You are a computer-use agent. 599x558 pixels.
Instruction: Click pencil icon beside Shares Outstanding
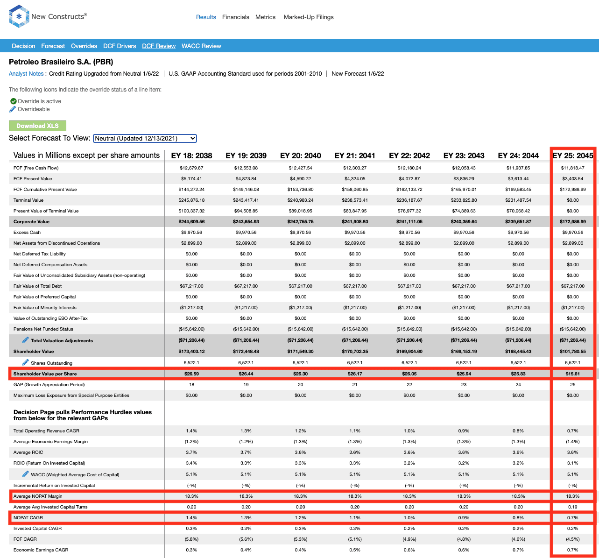click(x=26, y=362)
